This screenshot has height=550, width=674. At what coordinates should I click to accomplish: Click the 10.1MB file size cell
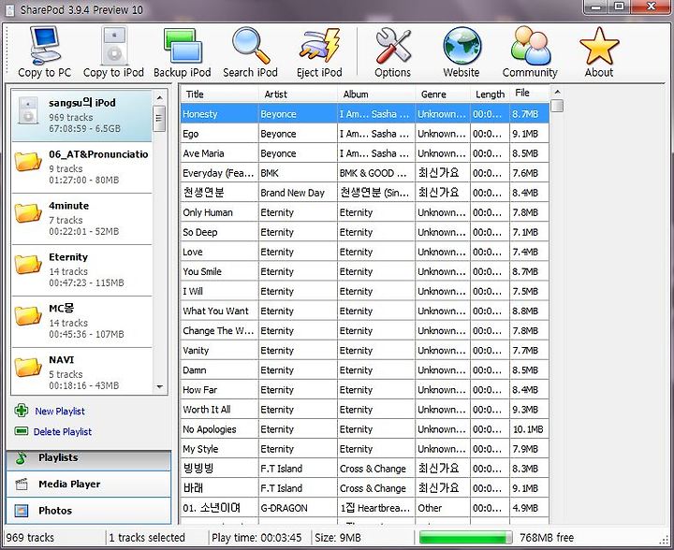click(529, 429)
